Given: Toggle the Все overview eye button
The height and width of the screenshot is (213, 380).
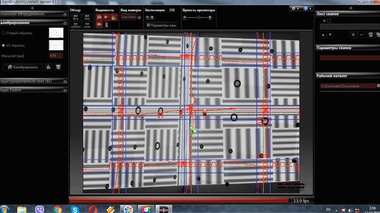Looking at the screenshot, I should 75,17.
